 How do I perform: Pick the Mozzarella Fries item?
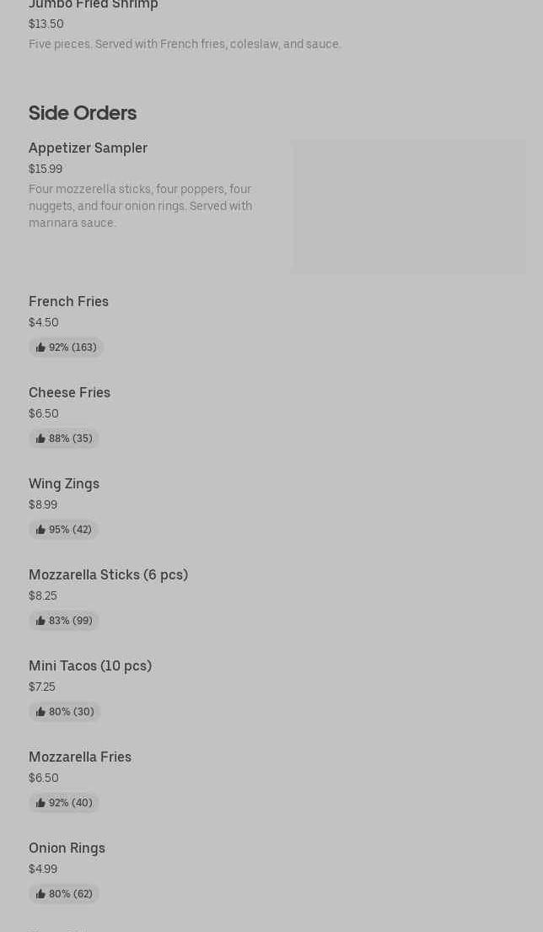[80, 757]
